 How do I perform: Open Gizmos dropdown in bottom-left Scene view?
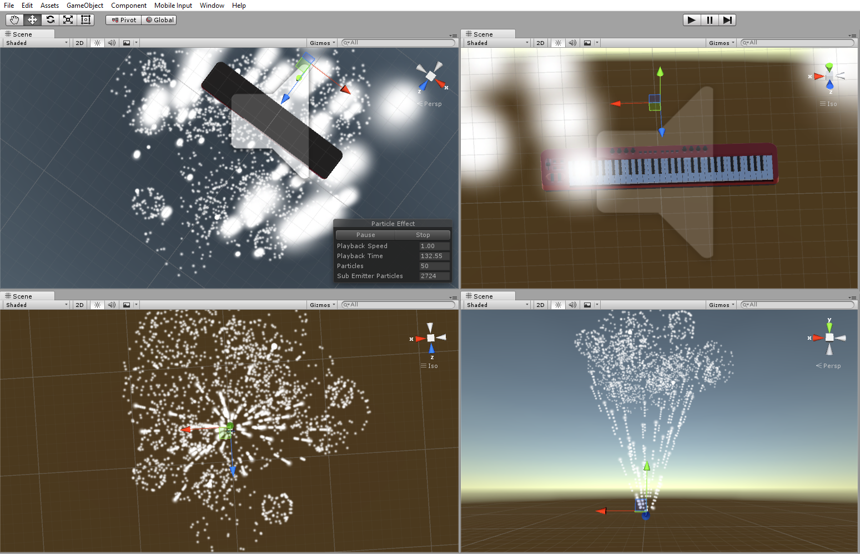[323, 305]
